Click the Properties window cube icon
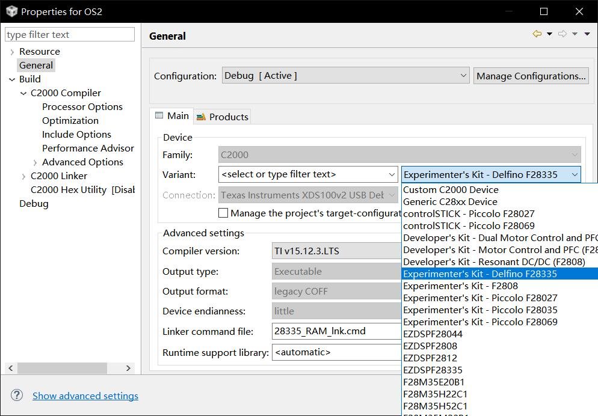 pyautogui.click(x=11, y=11)
